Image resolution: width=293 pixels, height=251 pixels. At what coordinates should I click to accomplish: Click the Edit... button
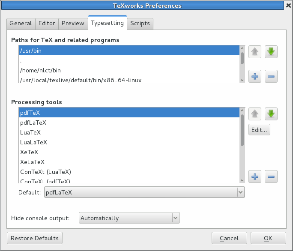[x=259, y=130]
